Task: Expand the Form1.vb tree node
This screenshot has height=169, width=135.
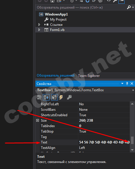Action: click(x=39, y=30)
